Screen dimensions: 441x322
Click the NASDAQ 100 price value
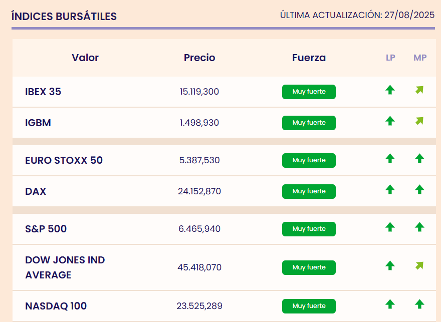199,306
